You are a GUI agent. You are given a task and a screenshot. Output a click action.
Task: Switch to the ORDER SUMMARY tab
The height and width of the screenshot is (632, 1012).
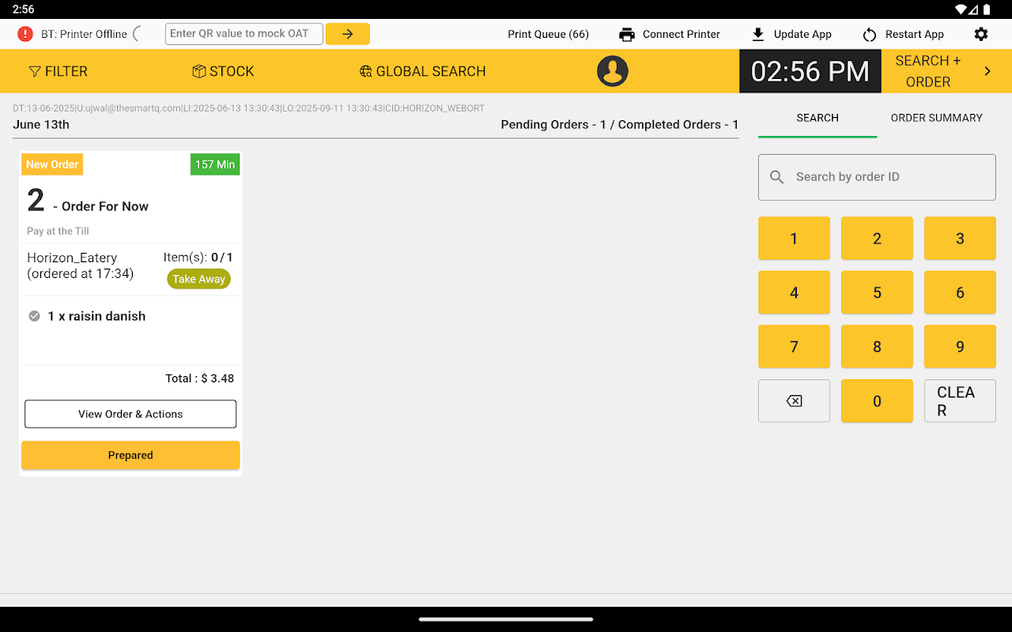click(x=936, y=118)
